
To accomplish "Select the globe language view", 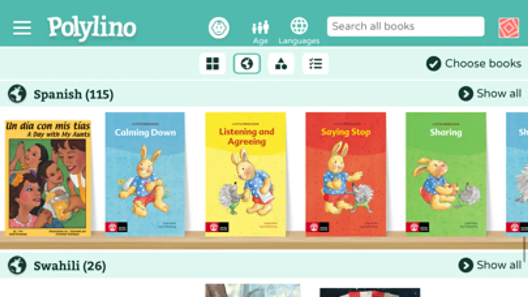I will coord(247,63).
